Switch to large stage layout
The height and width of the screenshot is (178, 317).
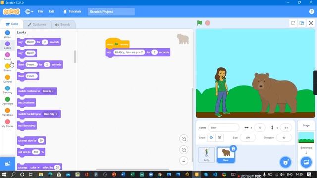tap(302, 23)
